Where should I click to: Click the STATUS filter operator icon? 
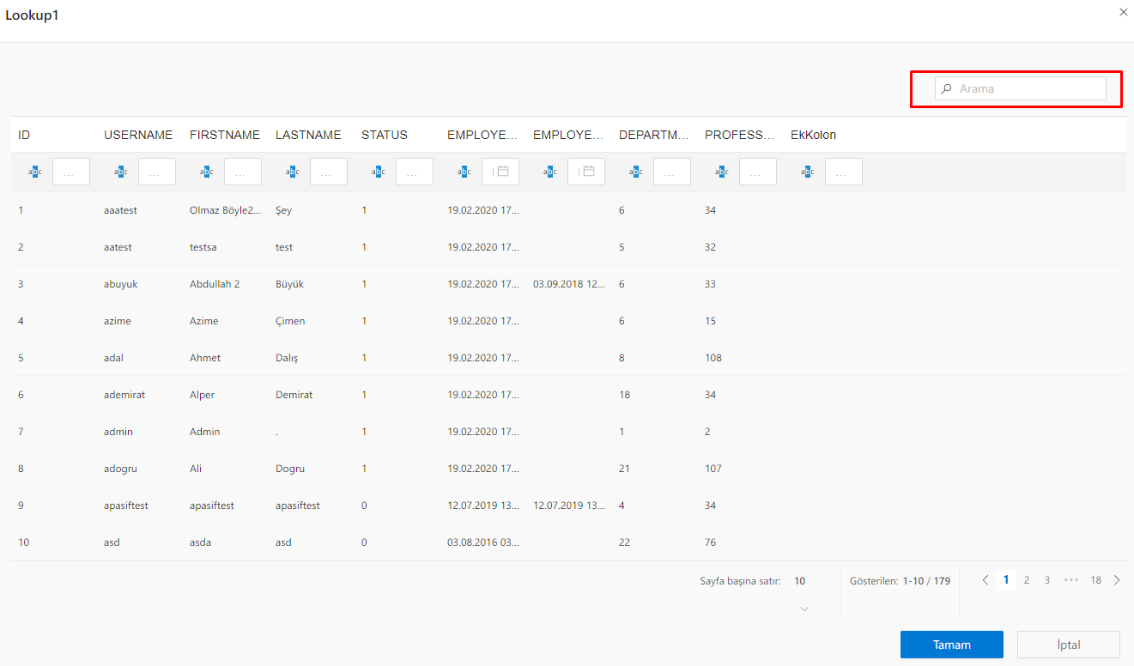[x=378, y=172]
